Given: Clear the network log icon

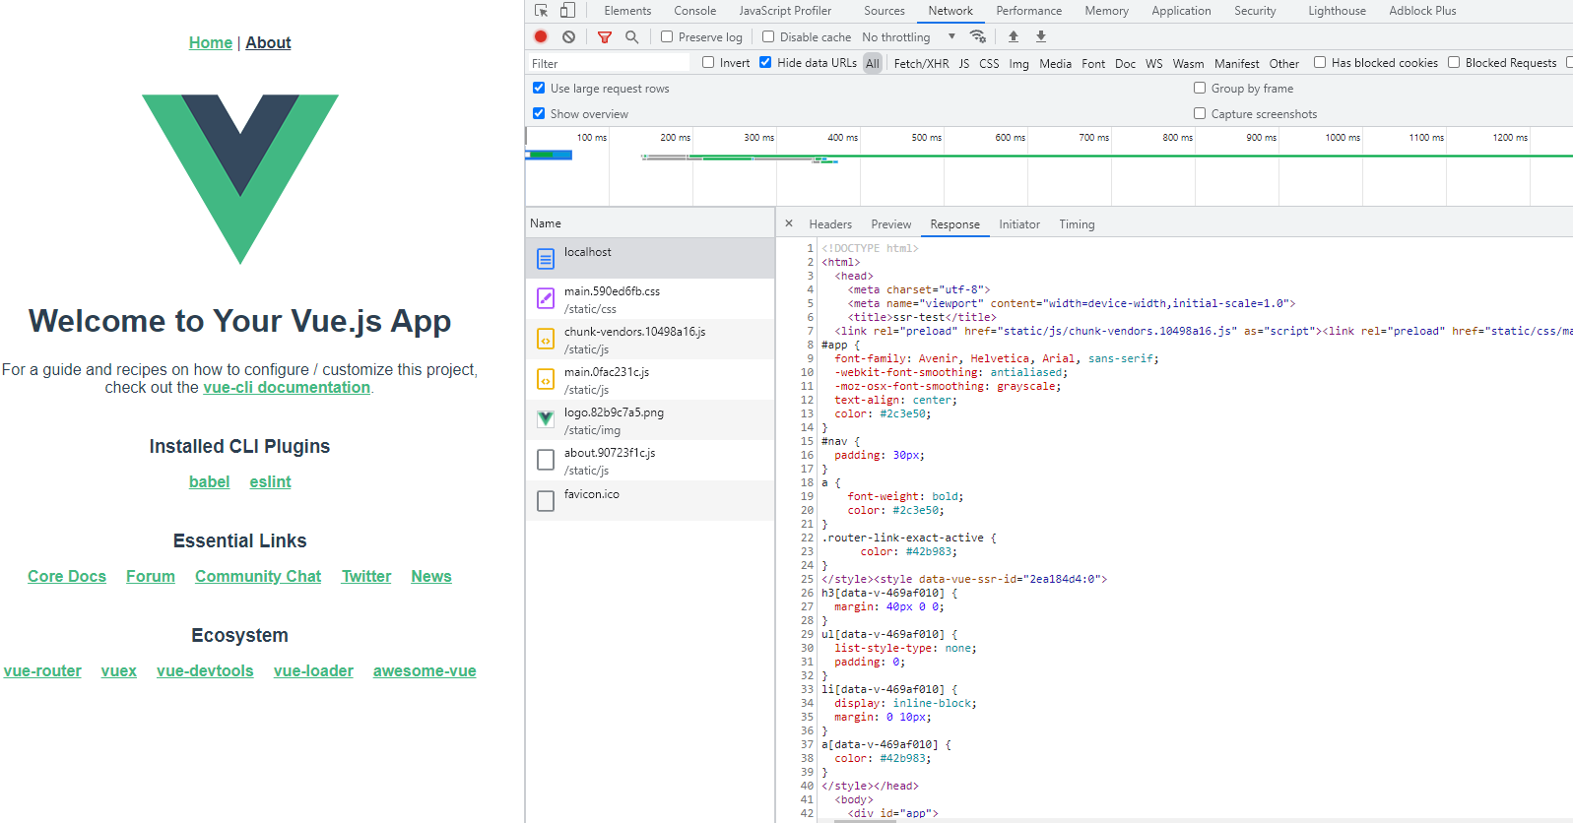Looking at the screenshot, I should click(x=568, y=36).
